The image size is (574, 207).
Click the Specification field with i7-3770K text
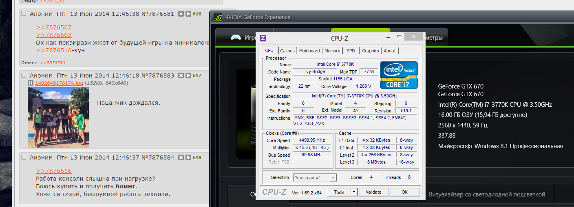(355, 96)
